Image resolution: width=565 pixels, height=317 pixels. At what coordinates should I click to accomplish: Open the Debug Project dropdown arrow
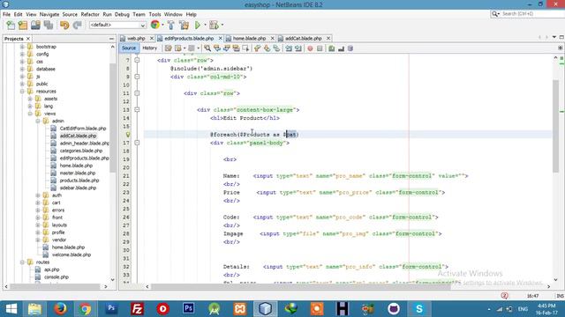point(222,26)
